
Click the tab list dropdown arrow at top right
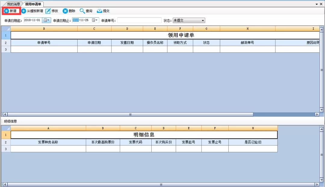(x=317, y=4)
